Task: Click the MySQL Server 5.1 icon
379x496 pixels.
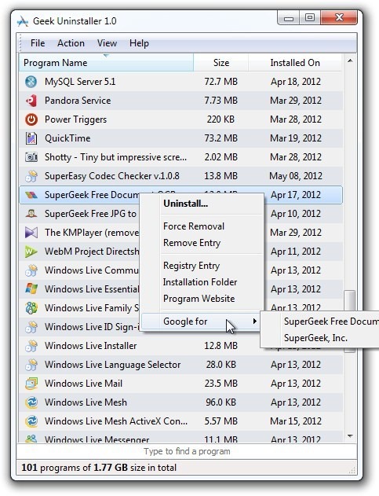Action: click(x=31, y=82)
